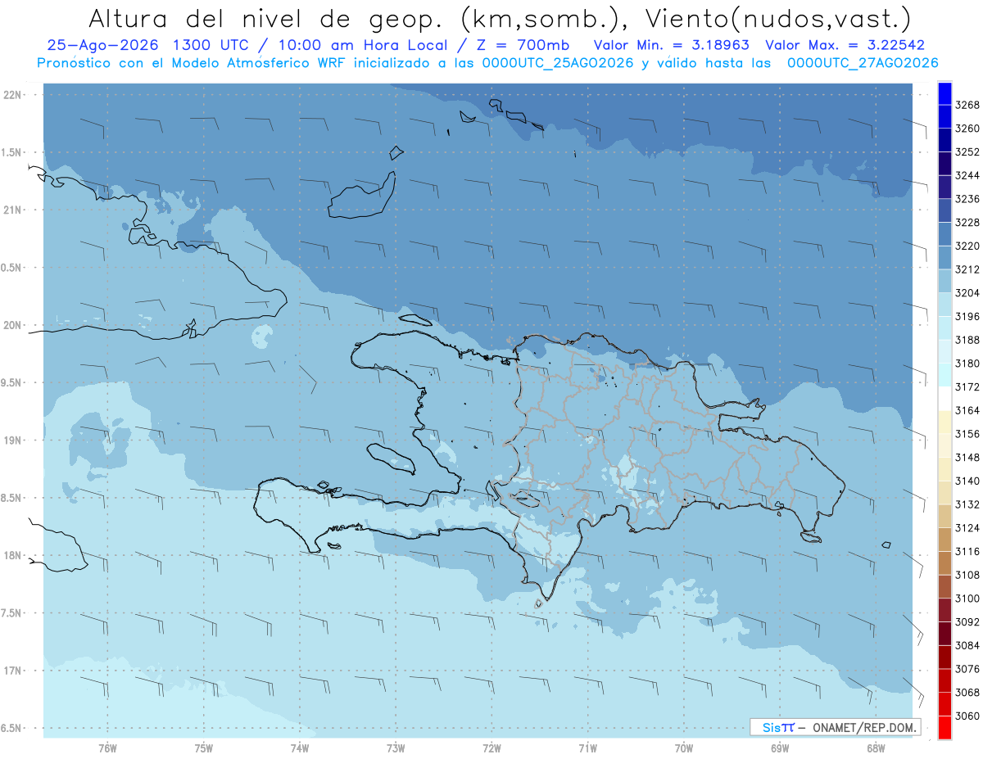
Task: Click the "19N" latitude label
Action: [13, 440]
